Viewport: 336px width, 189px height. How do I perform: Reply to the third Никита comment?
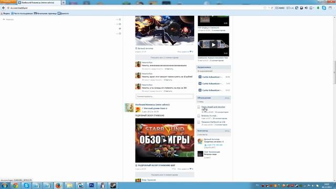[x=168, y=91]
